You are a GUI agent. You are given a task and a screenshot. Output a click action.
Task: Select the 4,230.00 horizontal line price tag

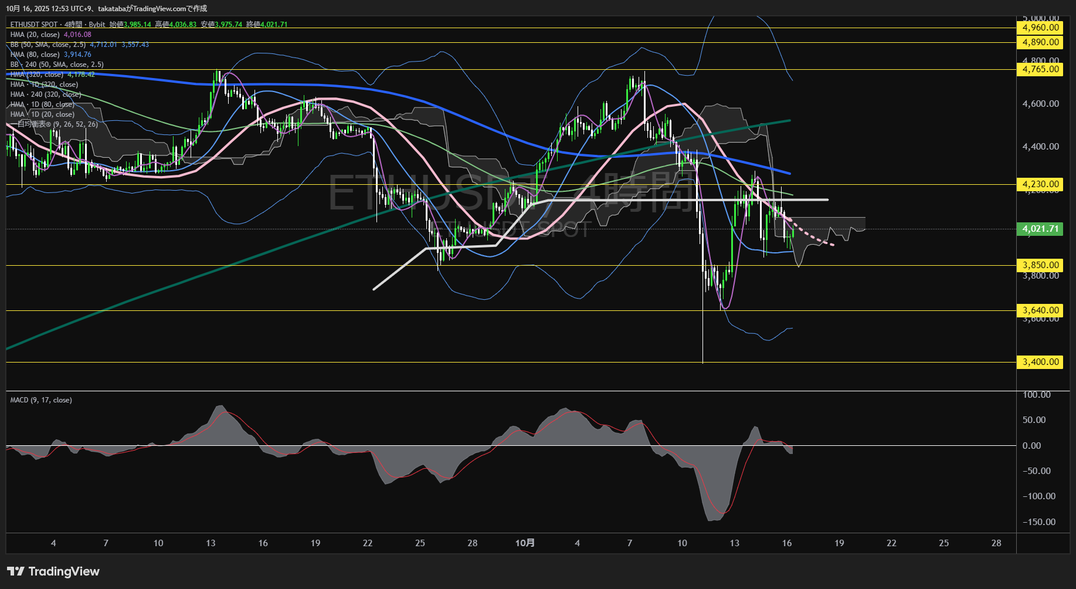point(1040,184)
